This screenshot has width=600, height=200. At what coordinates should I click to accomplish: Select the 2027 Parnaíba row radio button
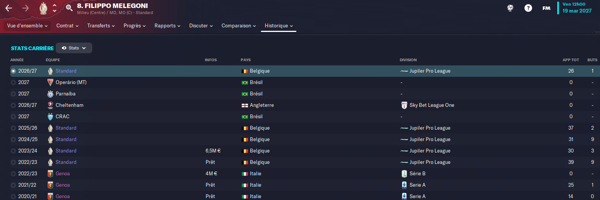13,94
